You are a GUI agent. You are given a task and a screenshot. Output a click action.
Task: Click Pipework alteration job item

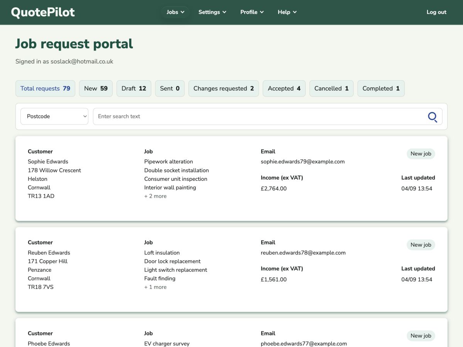pyautogui.click(x=169, y=162)
